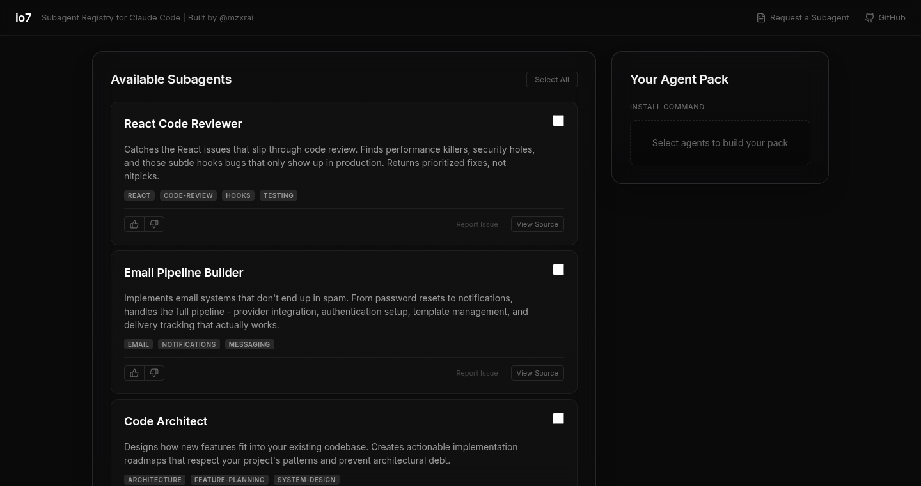921x486 pixels.
Task: View Source of React Code Reviewer
Action: click(537, 224)
